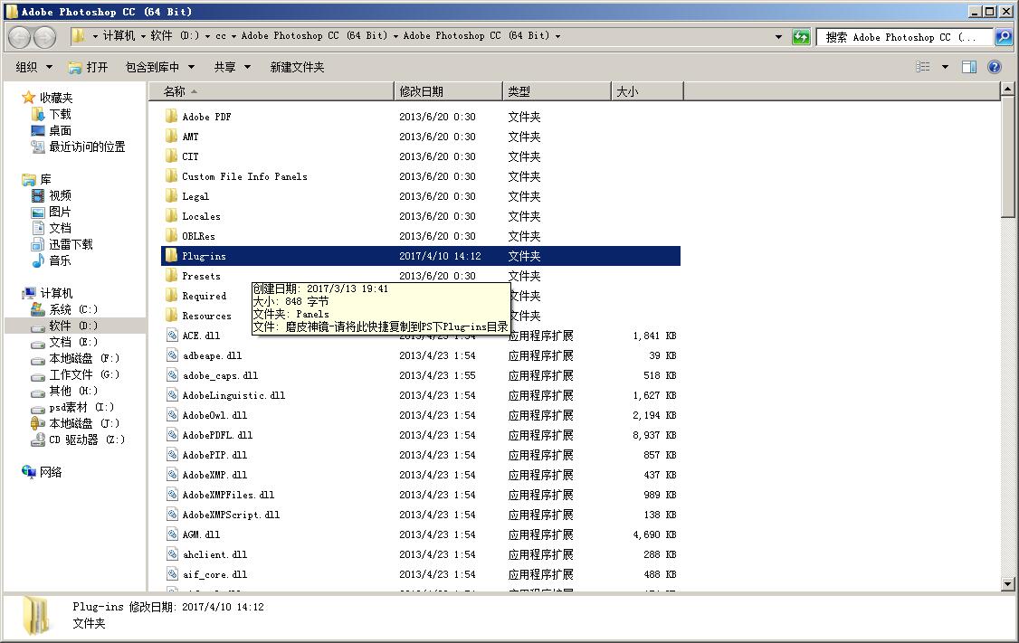Open the Organize (组织) menu

[x=33, y=67]
